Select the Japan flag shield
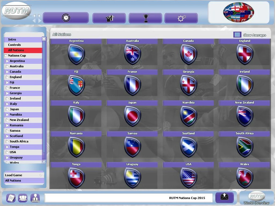This screenshot has width=275, height=206. pyautogui.click(x=132, y=116)
